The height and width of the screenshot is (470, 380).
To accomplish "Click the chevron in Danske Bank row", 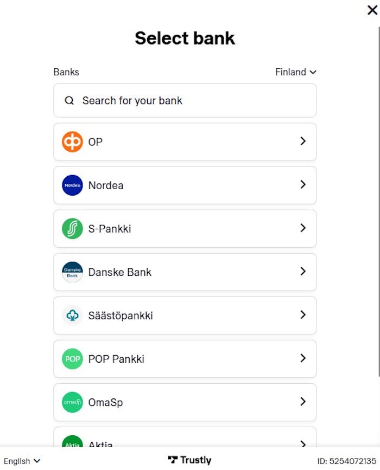I will click(303, 272).
